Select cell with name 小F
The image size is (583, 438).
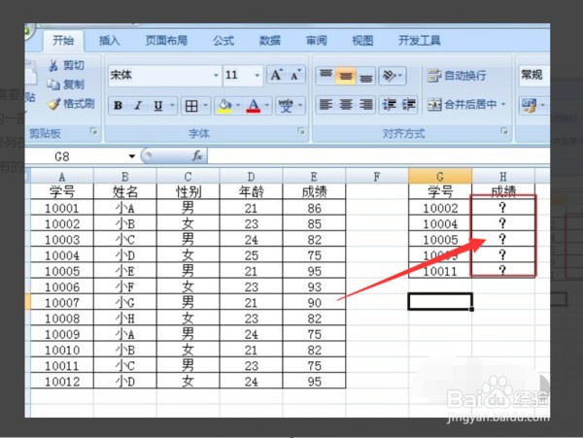tap(125, 286)
